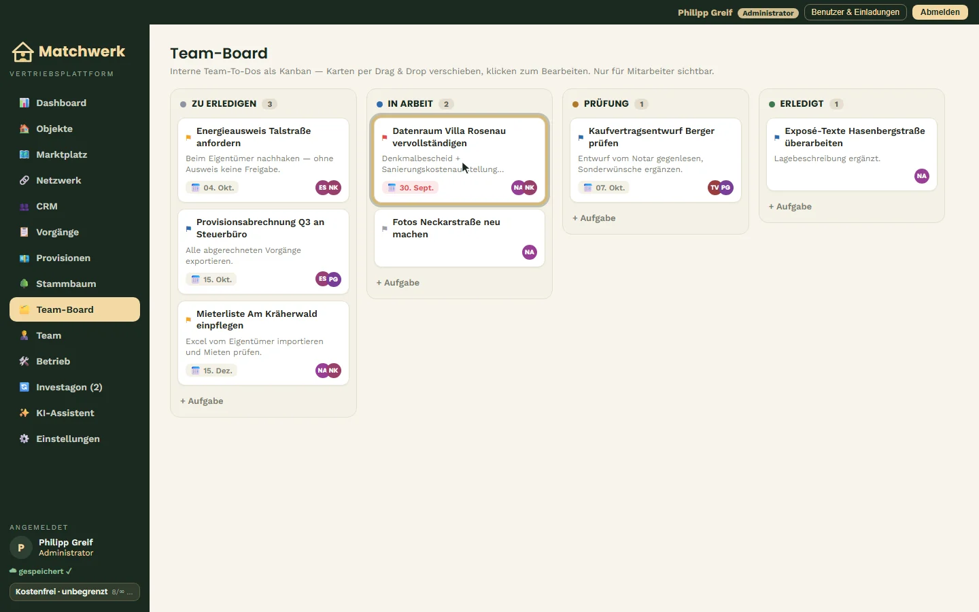This screenshot has width=979, height=612.
Task: Click the Administrator badge in the top bar
Action: click(768, 13)
